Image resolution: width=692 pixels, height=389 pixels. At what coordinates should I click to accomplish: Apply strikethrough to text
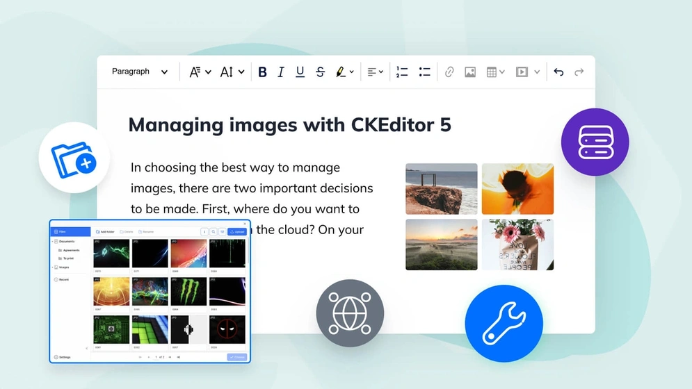tap(320, 72)
